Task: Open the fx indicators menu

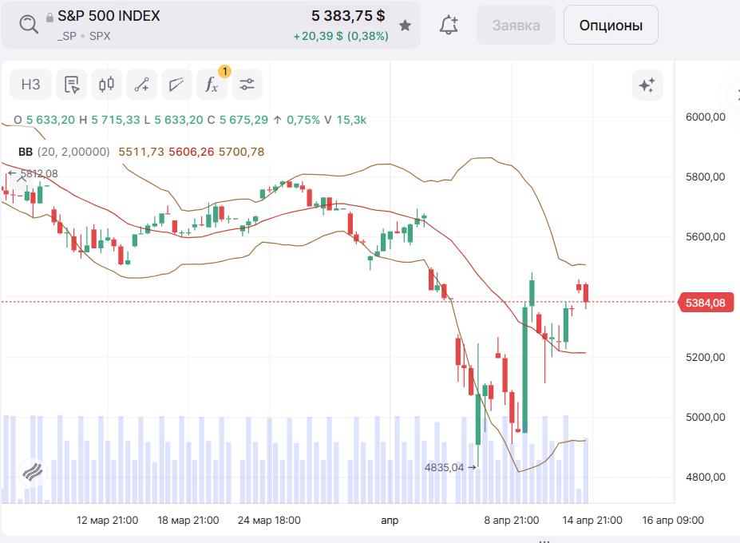Action: point(212,85)
